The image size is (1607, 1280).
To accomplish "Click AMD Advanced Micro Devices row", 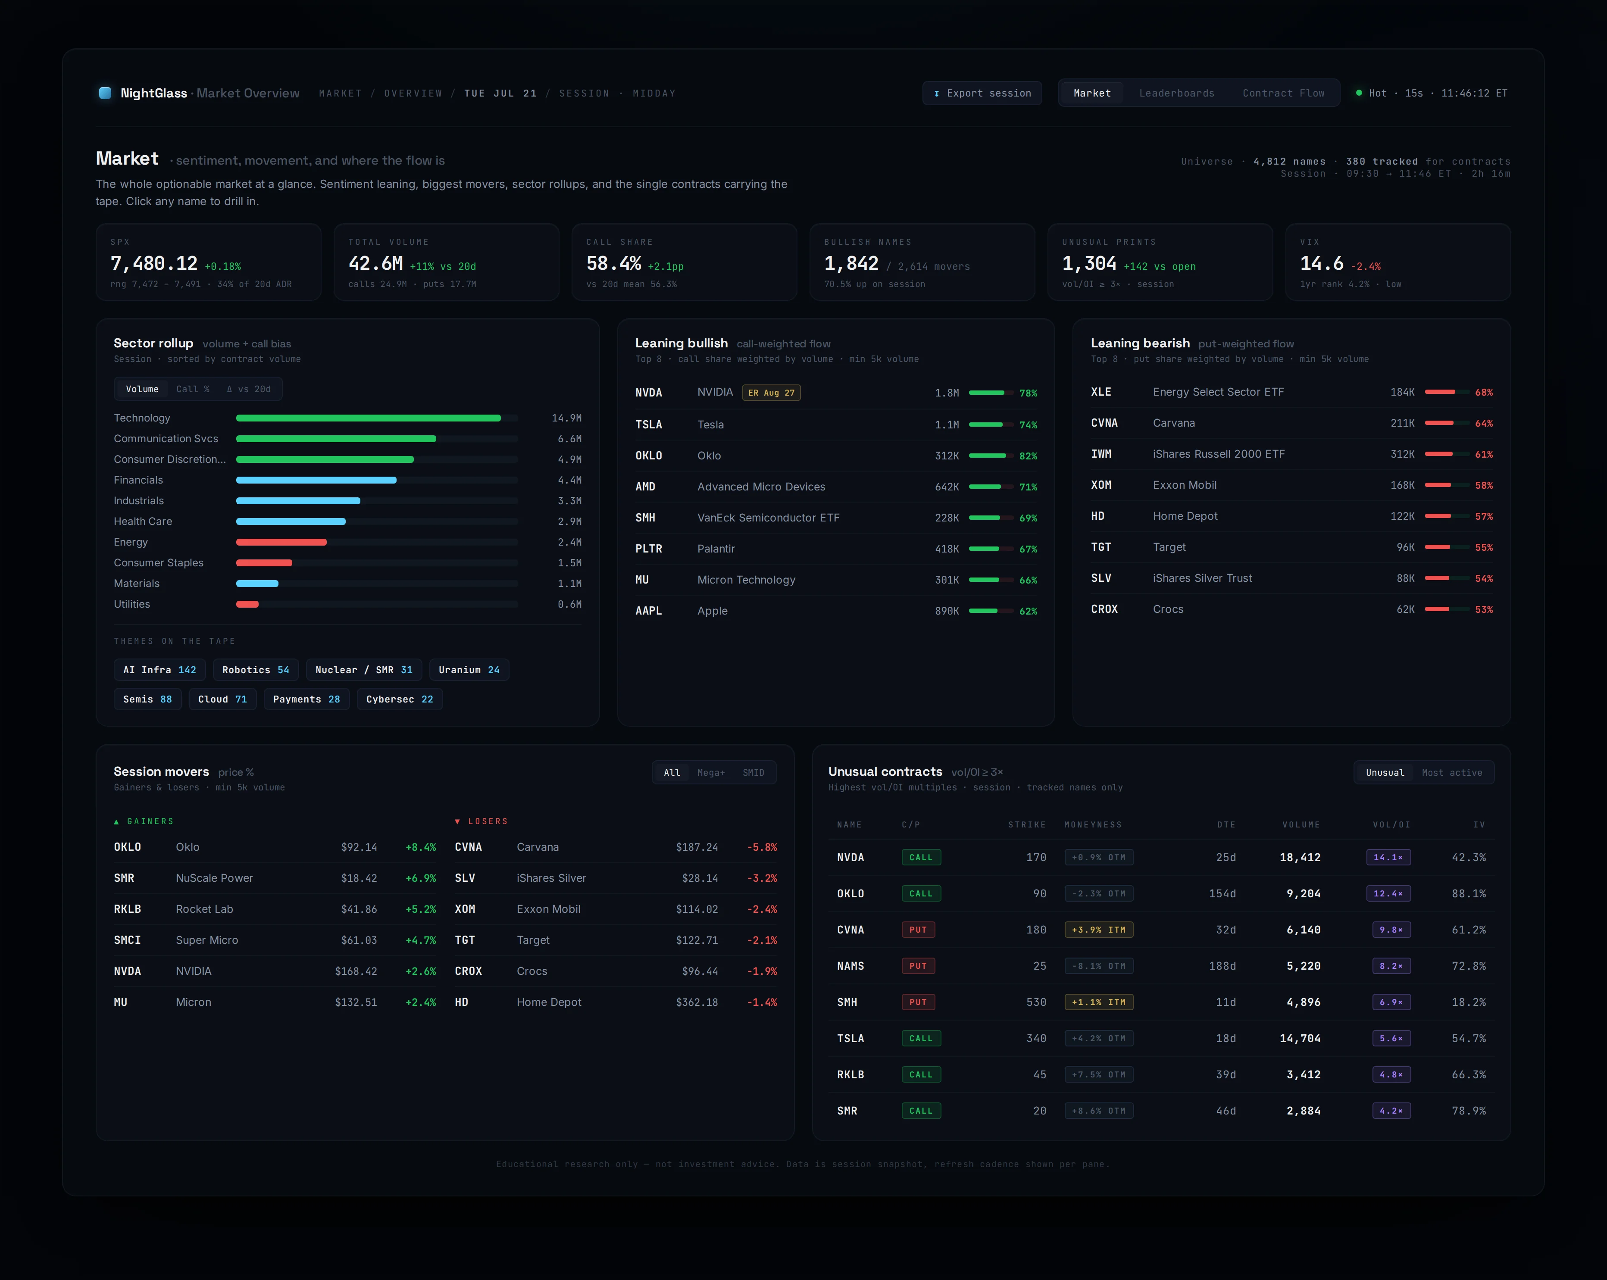I will click(x=835, y=487).
